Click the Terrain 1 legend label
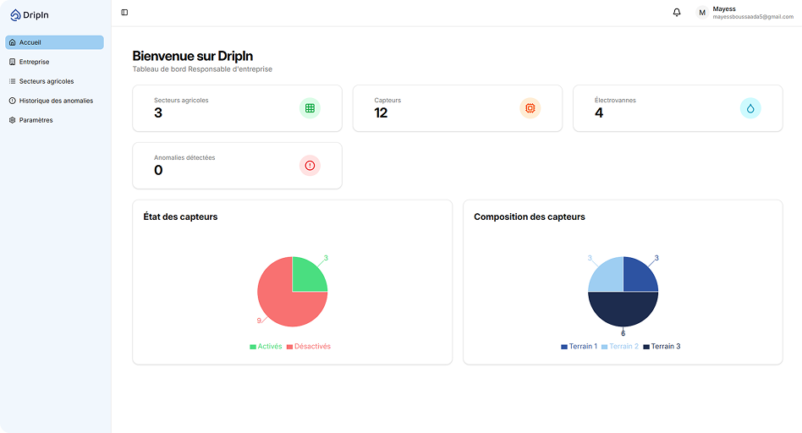 (x=583, y=346)
